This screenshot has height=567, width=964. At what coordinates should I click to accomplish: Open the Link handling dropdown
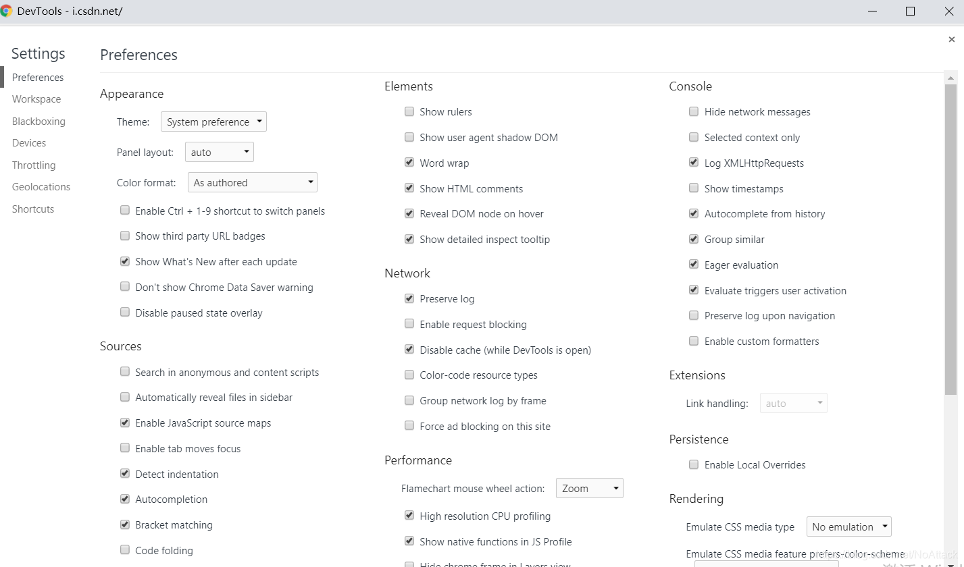[794, 403]
